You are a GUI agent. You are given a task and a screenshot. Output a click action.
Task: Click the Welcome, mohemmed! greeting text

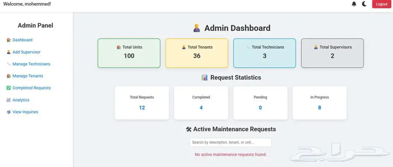[x=27, y=4]
